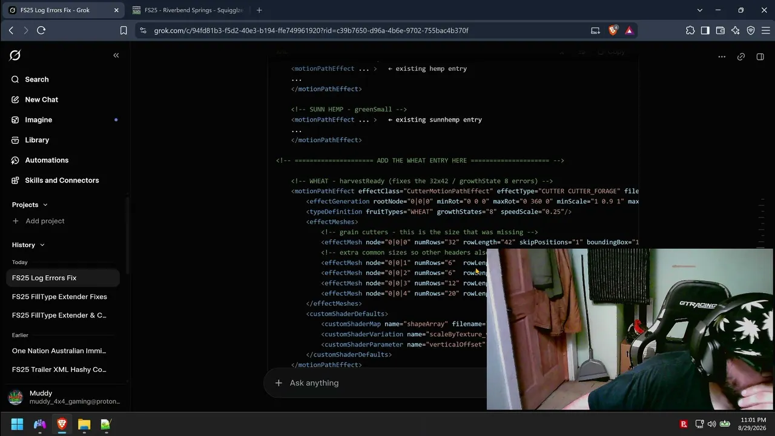This screenshot has width=775, height=436.
Task: Open the network icon in the system tray
Action: (699, 424)
